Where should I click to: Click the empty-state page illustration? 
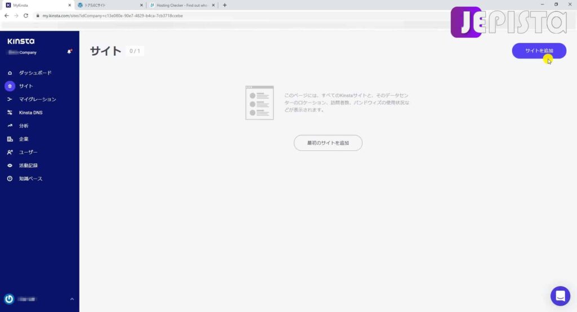click(259, 102)
